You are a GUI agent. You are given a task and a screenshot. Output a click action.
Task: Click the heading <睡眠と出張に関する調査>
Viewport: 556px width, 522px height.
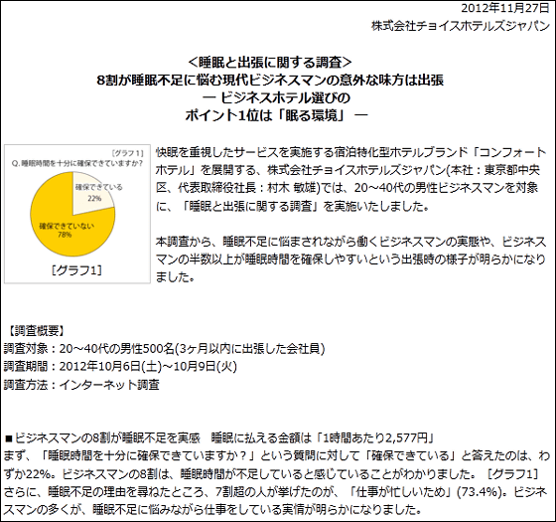point(270,63)
